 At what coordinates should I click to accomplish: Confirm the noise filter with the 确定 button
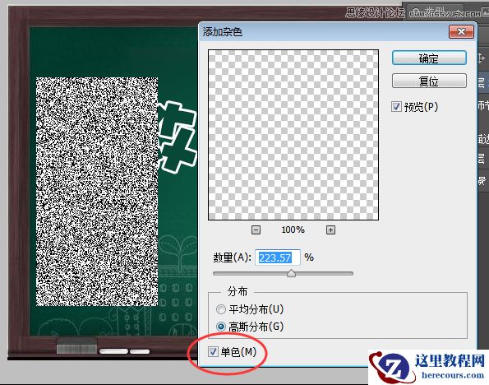(429, 58)
